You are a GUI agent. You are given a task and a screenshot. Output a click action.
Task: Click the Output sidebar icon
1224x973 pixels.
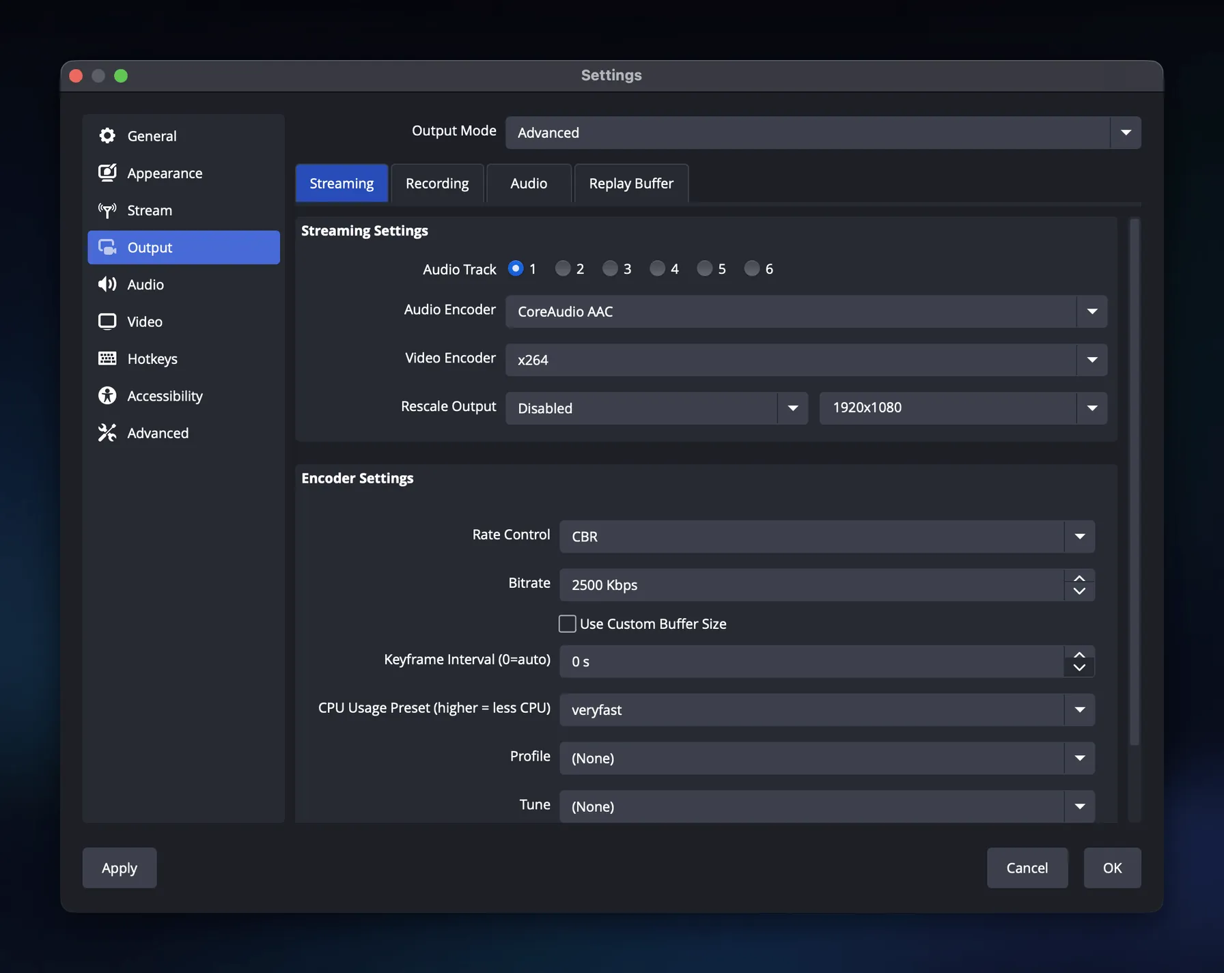coord(107,247)
